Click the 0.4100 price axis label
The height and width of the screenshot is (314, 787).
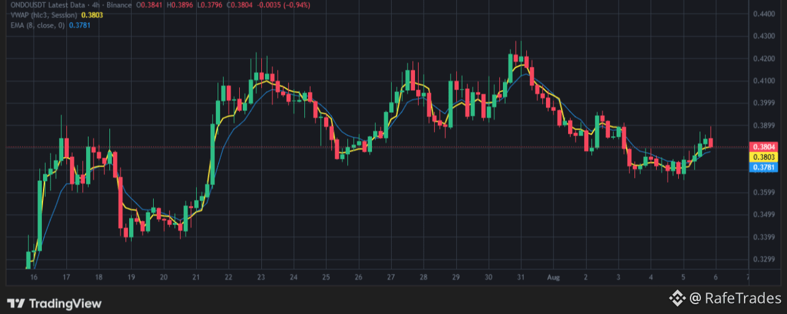coord(765,81)
